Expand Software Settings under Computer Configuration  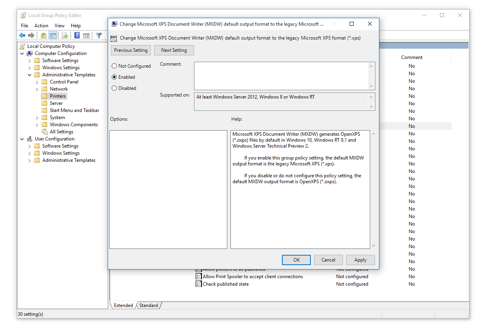(x=30, y=61)
